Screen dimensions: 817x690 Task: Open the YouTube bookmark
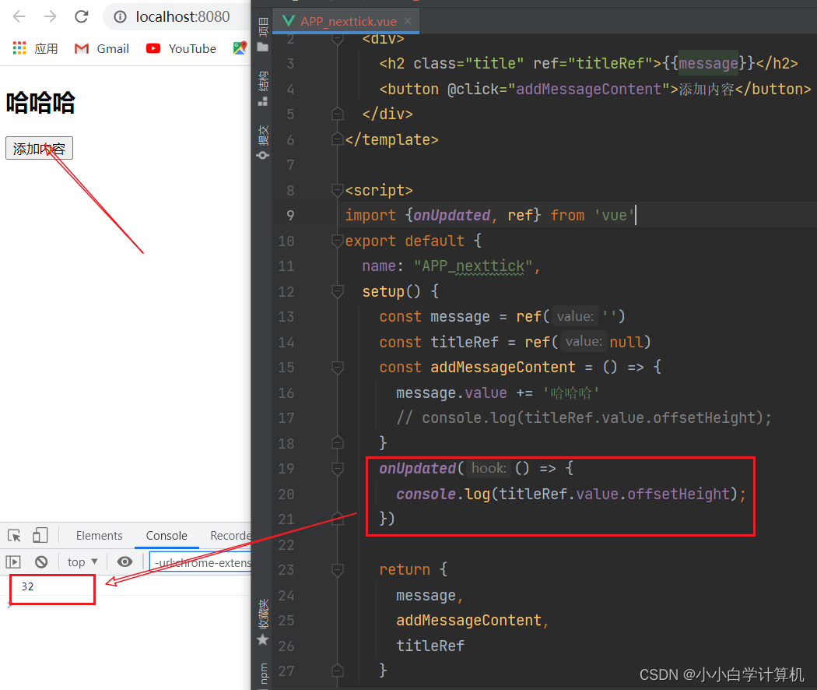coord(181,48)
